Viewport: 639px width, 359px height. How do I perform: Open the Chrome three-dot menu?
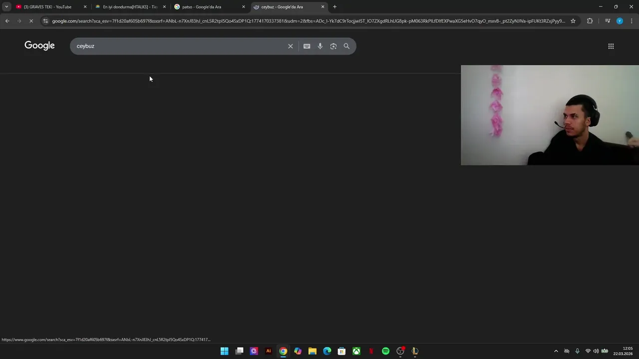point(632,21)
